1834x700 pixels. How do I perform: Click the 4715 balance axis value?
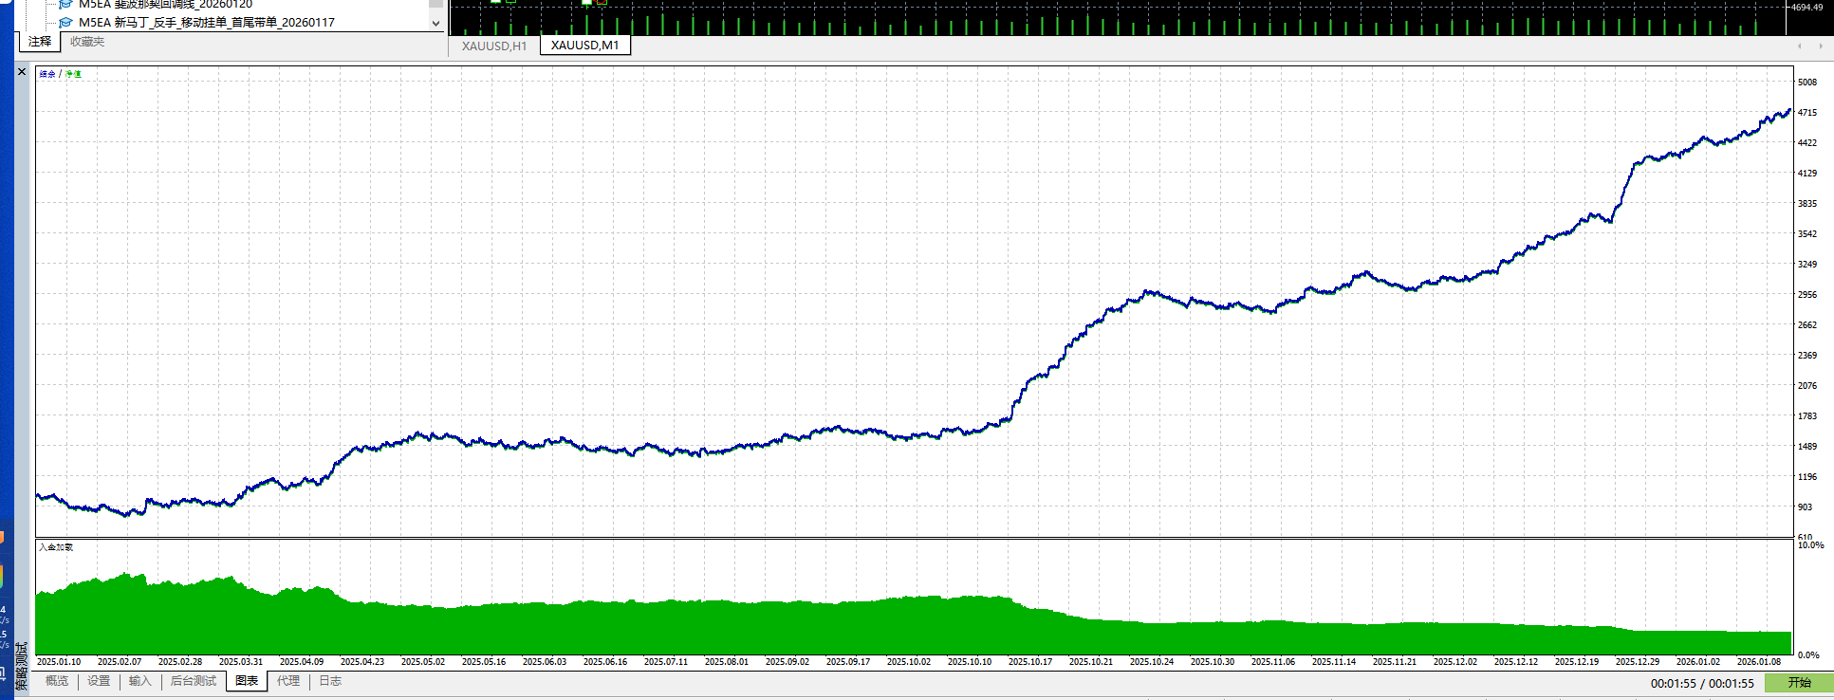coord(1807,113)
